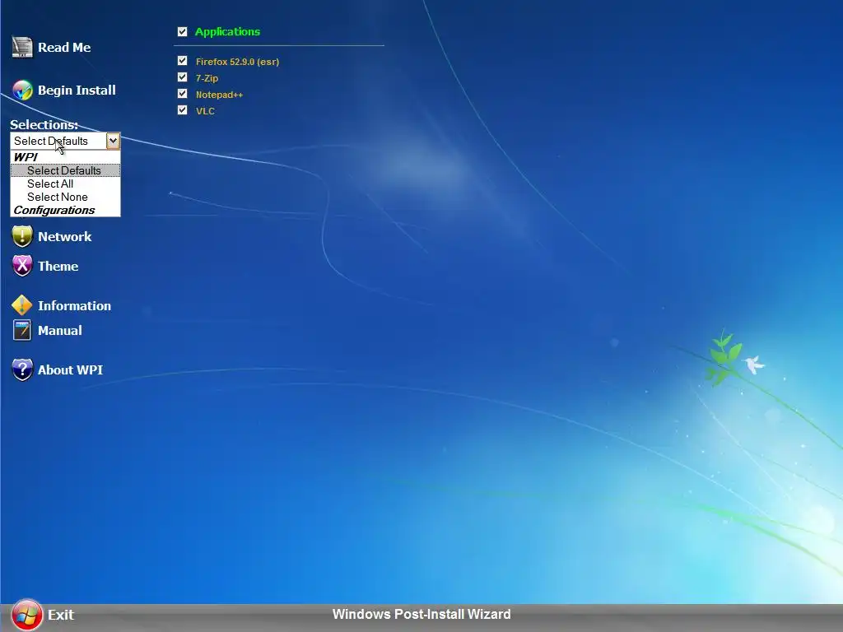Viewport: 843px width, 632px height.
Task: Click the VLC label
Action: [205, 111]
